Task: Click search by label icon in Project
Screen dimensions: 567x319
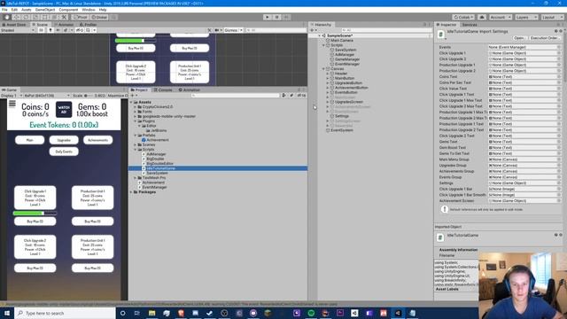Action: [x=291, y=96]
